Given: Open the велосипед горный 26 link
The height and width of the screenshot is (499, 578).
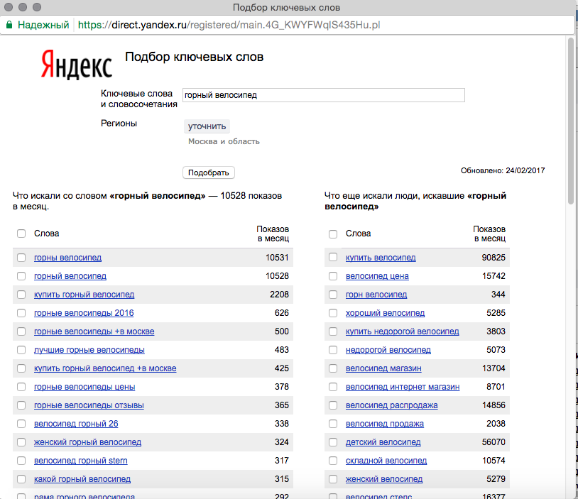Looking at the screenshot, I should click(x=76, y=424).
